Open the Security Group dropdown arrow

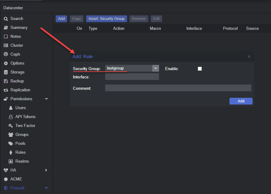click(156, 68)
